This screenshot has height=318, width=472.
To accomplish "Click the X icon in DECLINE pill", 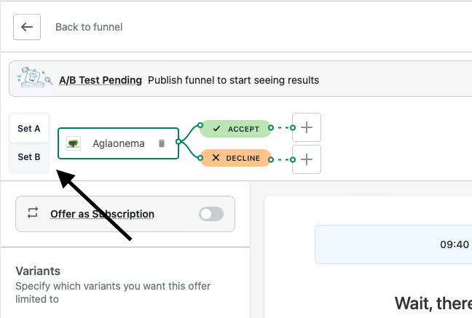I will [216, 158].
